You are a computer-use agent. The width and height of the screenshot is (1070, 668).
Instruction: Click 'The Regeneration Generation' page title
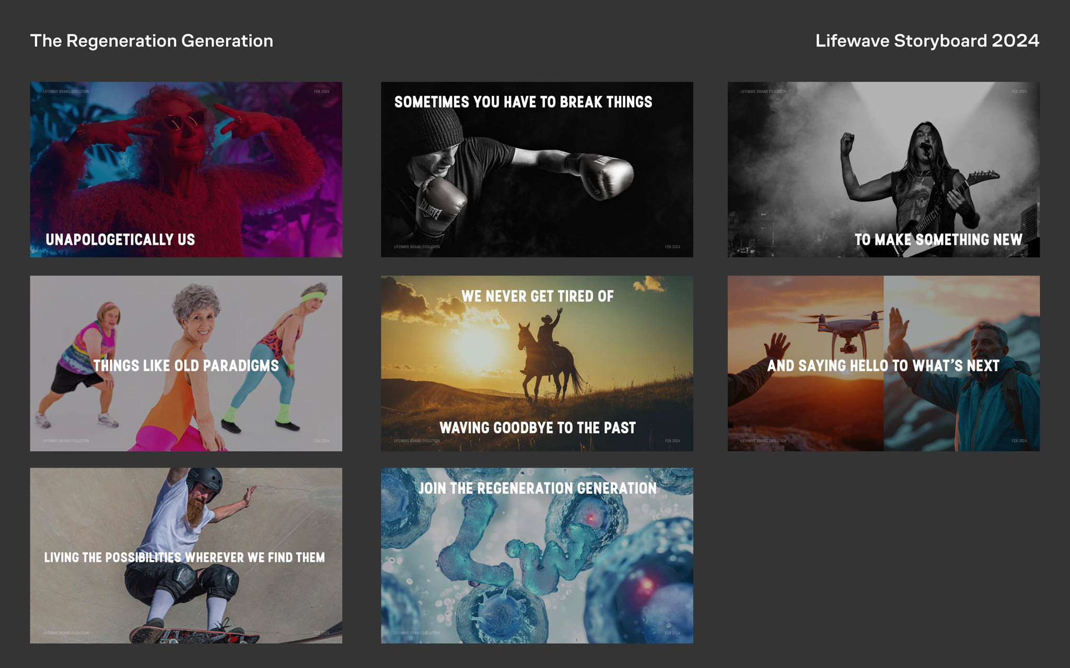152,41
